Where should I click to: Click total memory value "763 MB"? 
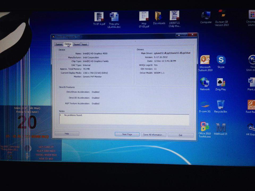pos(86,69)
